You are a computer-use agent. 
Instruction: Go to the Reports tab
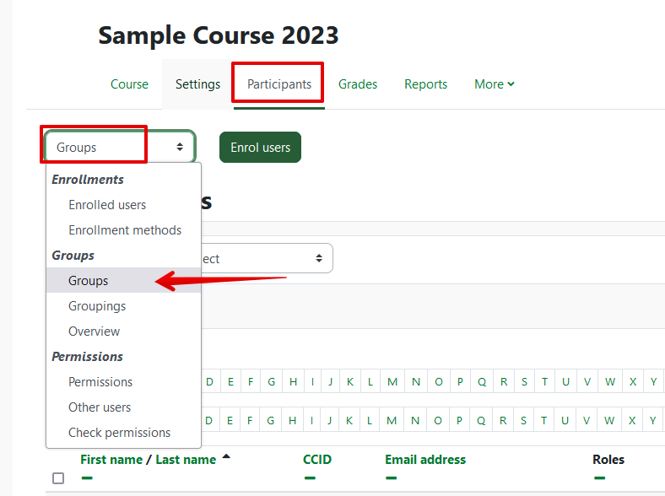[x=425, y=84]
